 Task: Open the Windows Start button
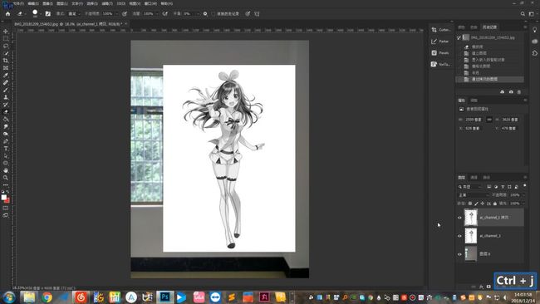(x=8, y=297)
